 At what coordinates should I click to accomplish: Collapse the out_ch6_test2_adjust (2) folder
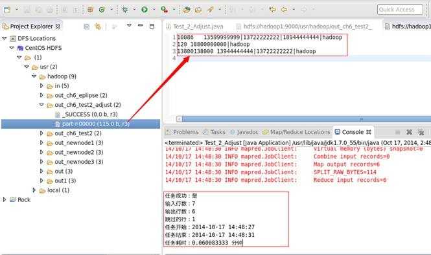coord(41,105)
